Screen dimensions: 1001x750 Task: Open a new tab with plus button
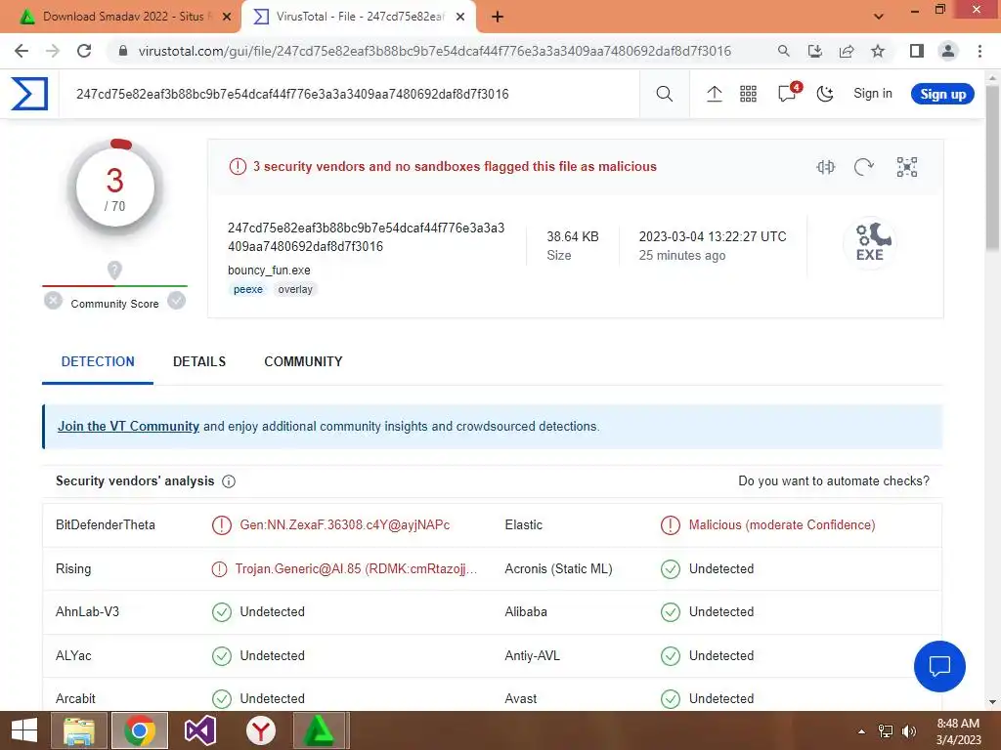[x=498, y=17]
